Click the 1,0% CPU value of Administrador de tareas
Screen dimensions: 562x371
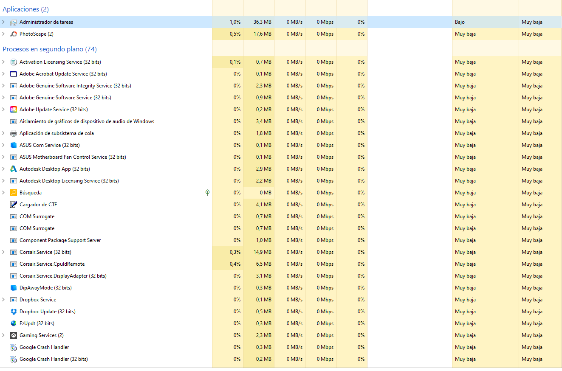[235, 22]
